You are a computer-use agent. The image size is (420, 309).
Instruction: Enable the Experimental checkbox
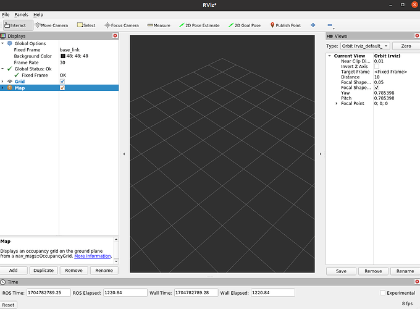coord(383,293)
